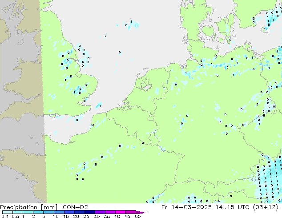
Task: Click the 'Fr 14-03-2025' date text
Action: point(186,207)
